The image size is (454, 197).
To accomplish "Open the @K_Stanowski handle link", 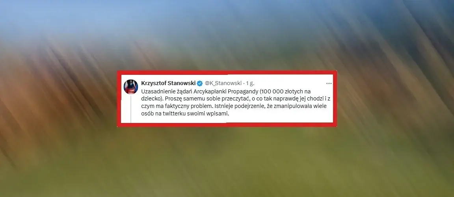I will point(223,83).
